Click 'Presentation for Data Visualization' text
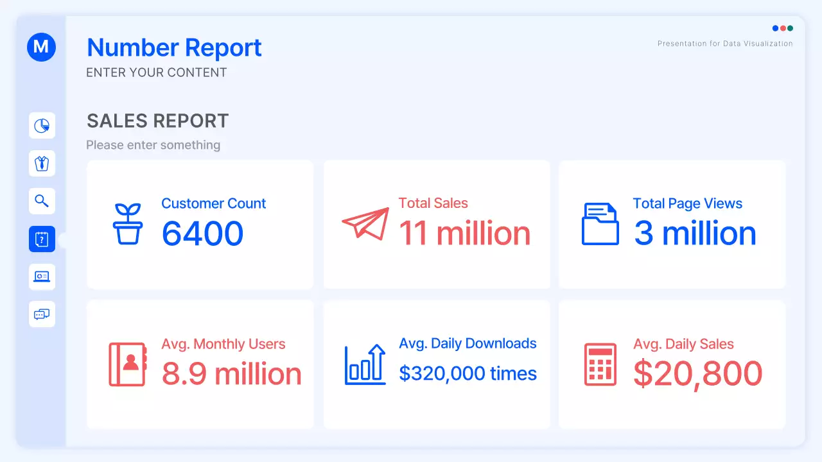 click(x=724, y=44)
